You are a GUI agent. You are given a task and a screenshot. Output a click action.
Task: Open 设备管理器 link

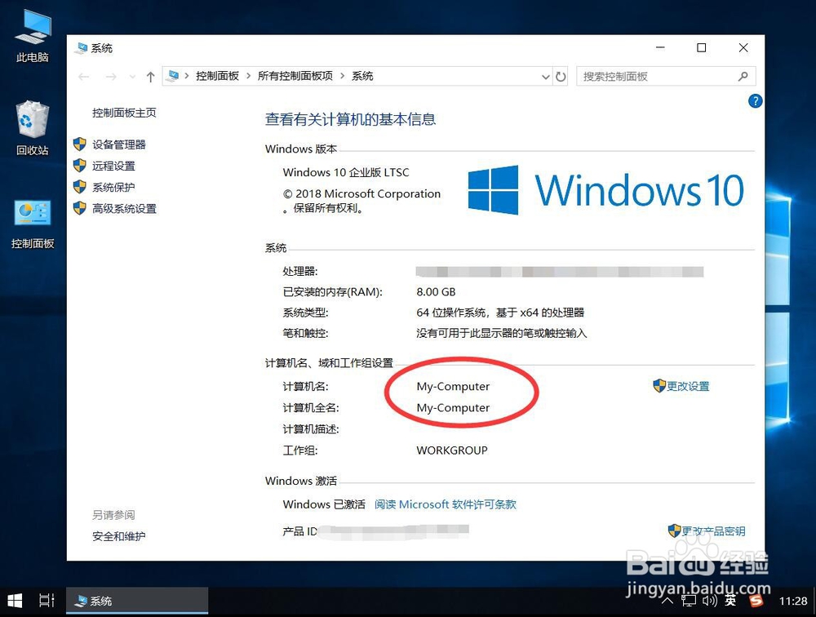(x=118, y=144)
